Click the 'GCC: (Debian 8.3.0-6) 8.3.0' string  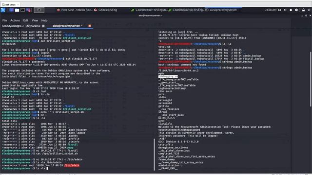coord(178,141)
